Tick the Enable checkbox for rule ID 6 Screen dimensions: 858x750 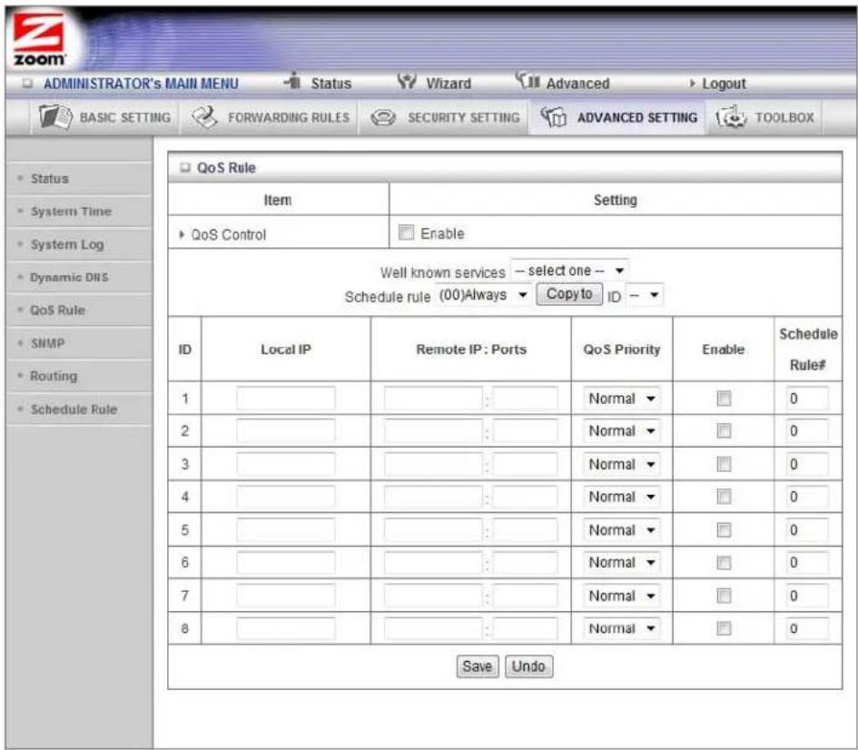pyautogui.click(x=724, y=562)
